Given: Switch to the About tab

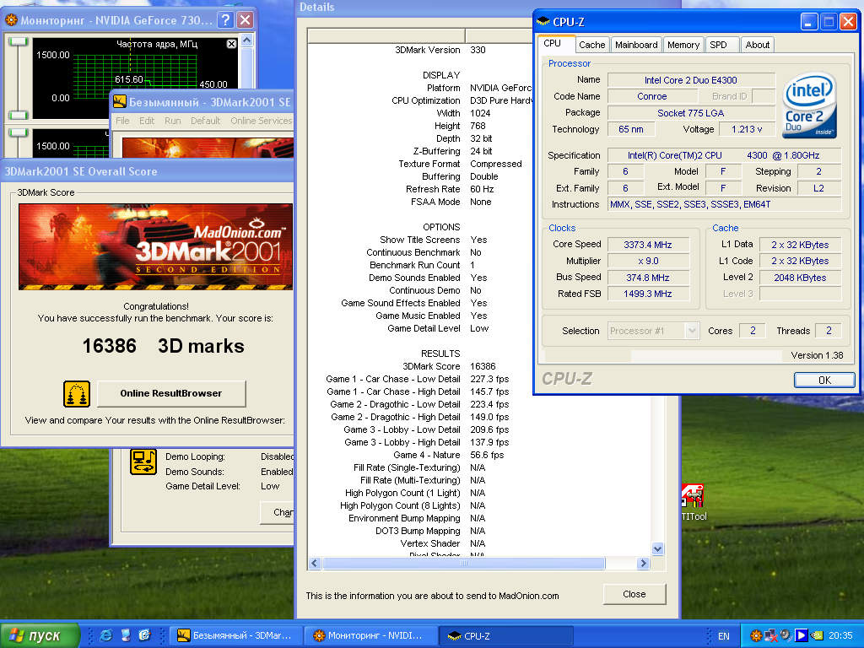Looking at the screenshot, I should point(757,45).
